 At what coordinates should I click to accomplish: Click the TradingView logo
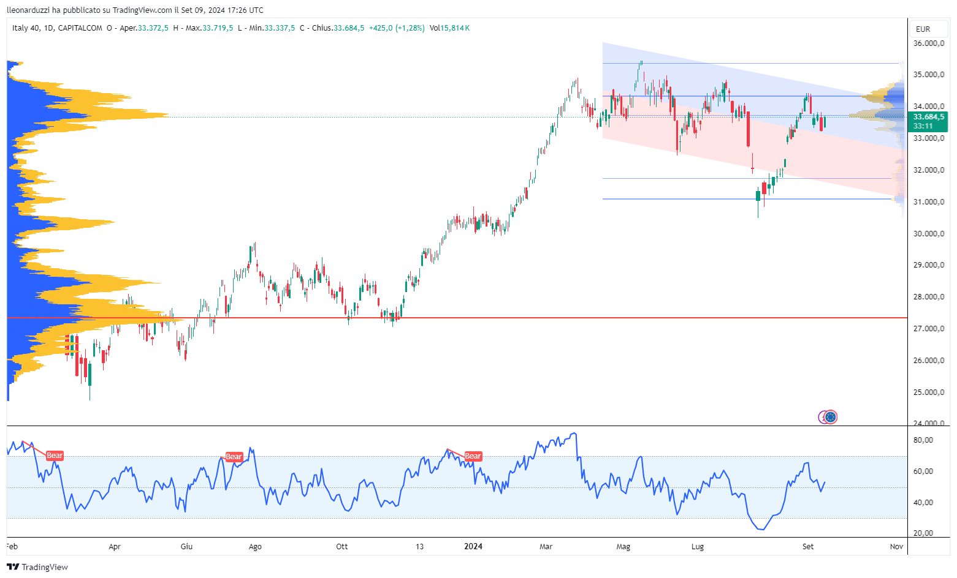click(x=37, y=567)
